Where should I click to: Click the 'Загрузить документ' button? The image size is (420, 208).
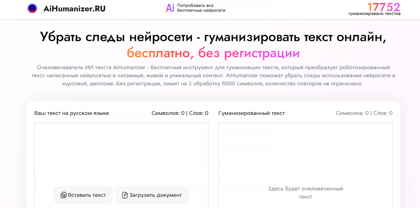152,195
